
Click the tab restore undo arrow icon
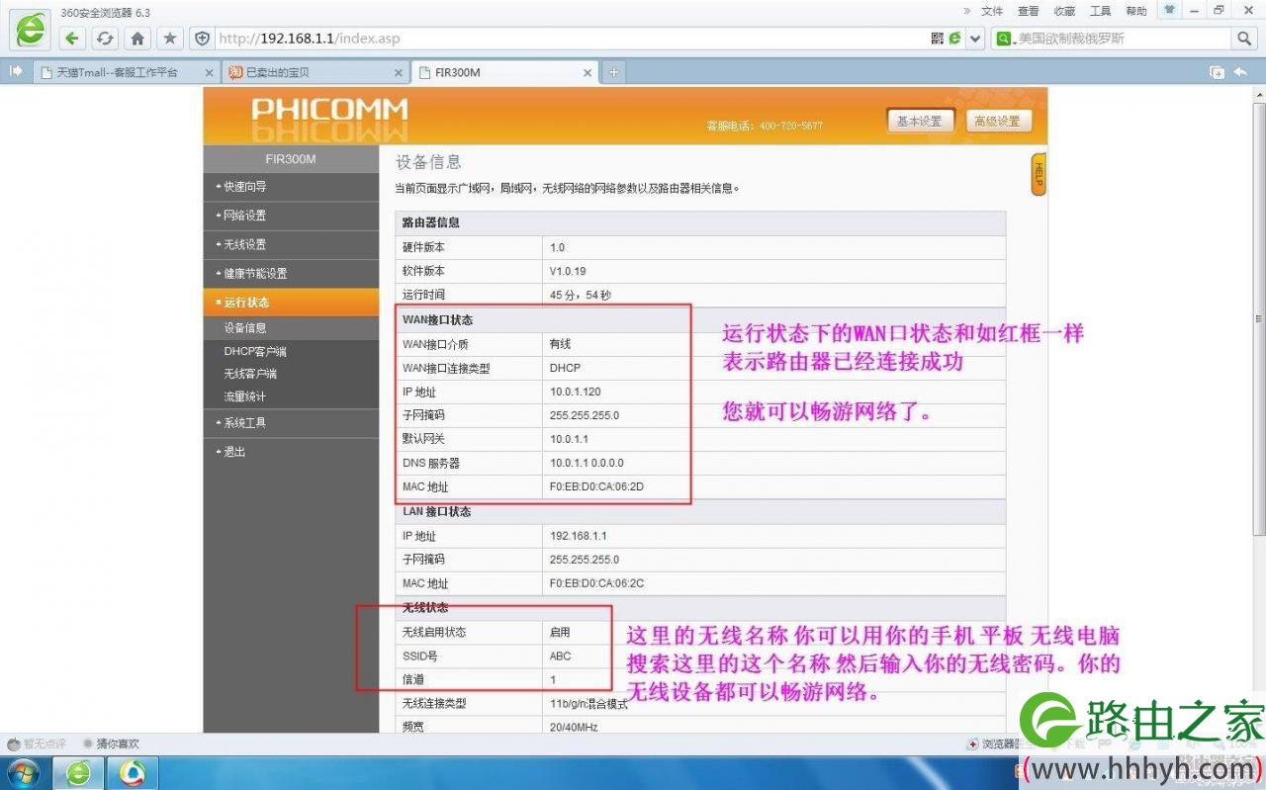tap(1240, 72)
